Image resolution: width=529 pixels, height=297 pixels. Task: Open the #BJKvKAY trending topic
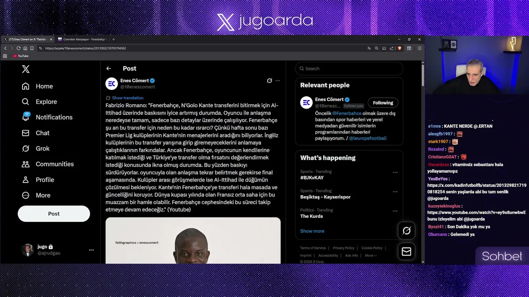312,177
